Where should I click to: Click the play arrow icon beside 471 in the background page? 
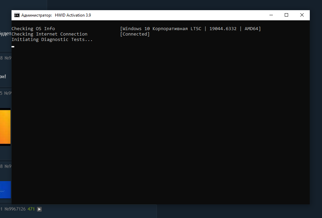(x=39, y=209)
